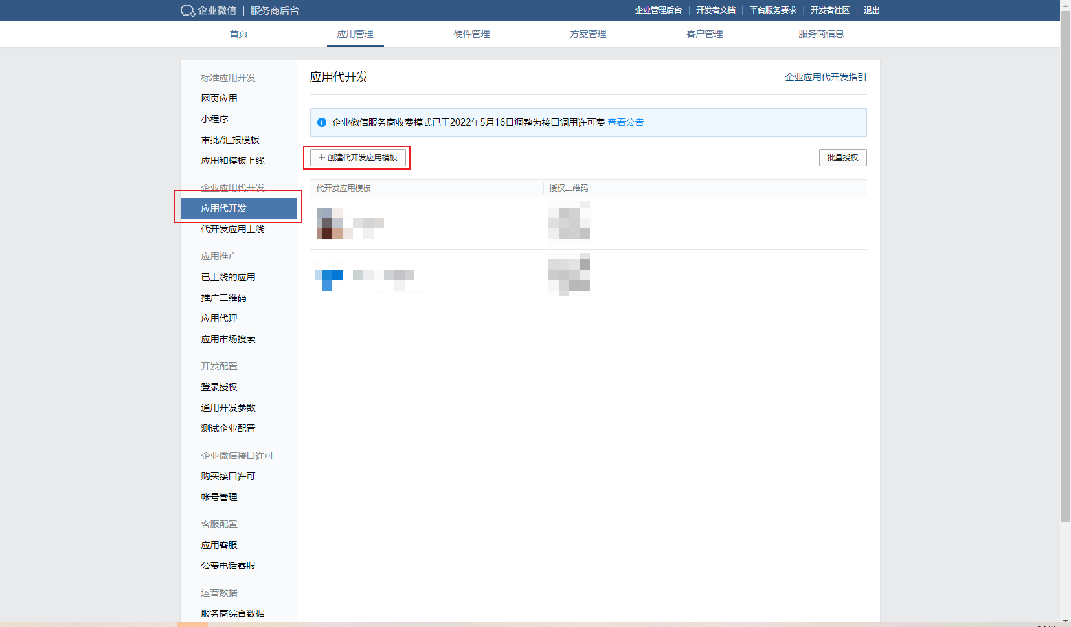The width and height of the screenshot is (1071, 627).
Task: Open 企业应用代开发指引 link
Action: [825, 77]
